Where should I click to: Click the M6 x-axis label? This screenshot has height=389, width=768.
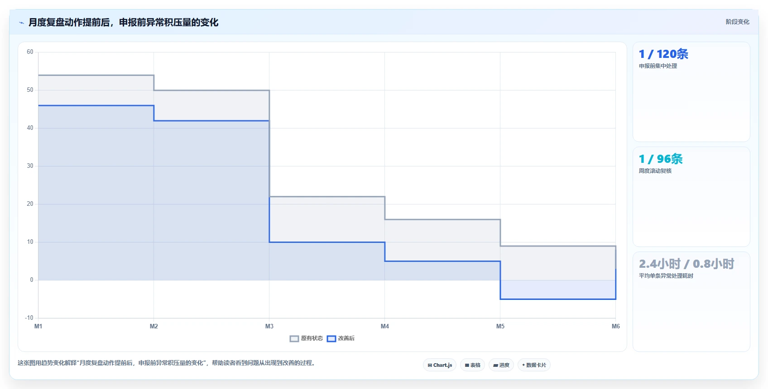click(616, 326)
